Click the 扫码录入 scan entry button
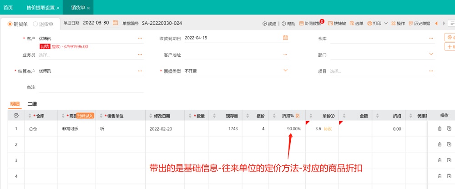Viewport: 455px width, 189px height. click(x=86, y=116)
